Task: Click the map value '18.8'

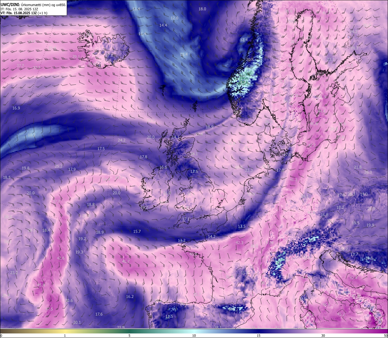Action: [91, 205]
